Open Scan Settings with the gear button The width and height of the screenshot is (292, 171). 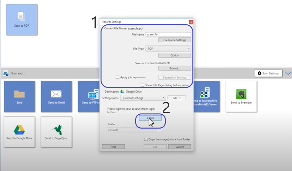(268, 73)
